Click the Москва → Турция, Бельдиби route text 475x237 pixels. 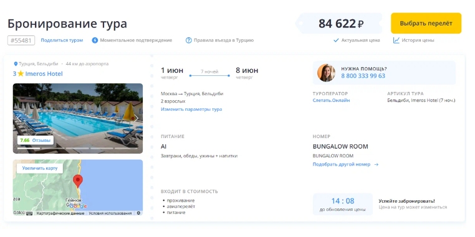pos(192,94)
